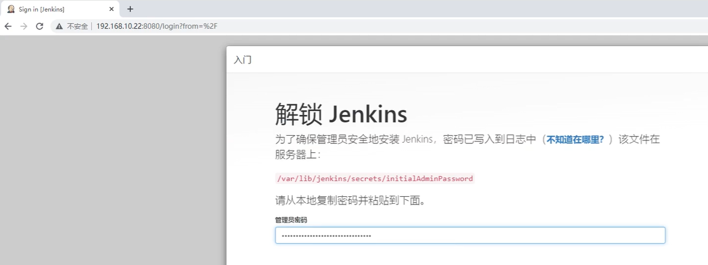
Task: Click the initialAdminPassword file path text
Action: (x=375, y=178)
